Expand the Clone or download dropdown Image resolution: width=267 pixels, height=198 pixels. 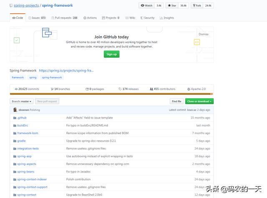coord(199,102)
